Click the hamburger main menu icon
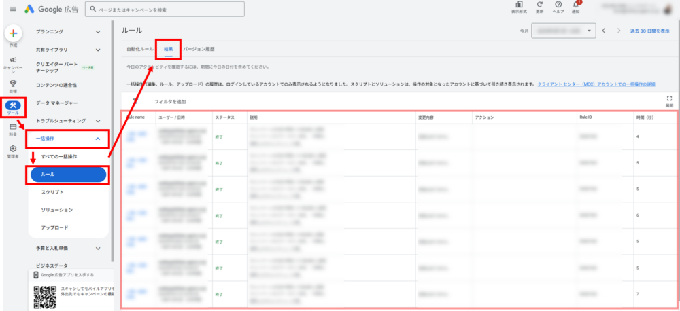 [x=13, y=9]
